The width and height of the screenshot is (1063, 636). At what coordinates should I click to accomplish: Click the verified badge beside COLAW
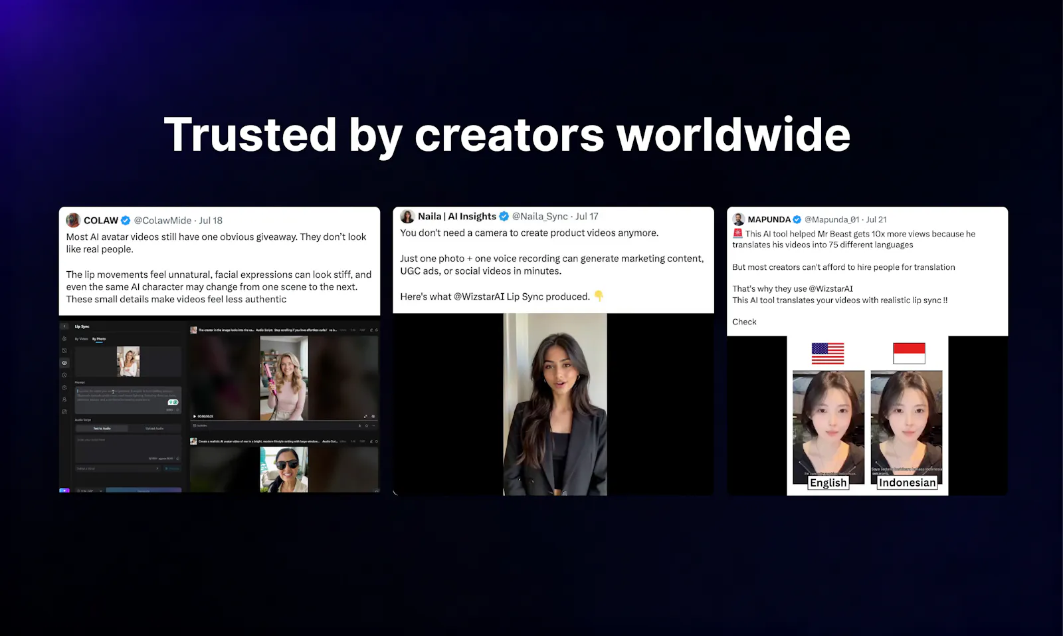pos(126,221)
